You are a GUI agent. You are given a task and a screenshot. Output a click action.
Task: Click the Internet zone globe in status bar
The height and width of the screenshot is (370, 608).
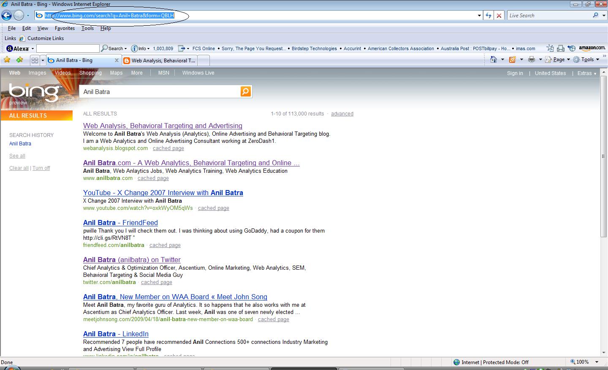456,362
